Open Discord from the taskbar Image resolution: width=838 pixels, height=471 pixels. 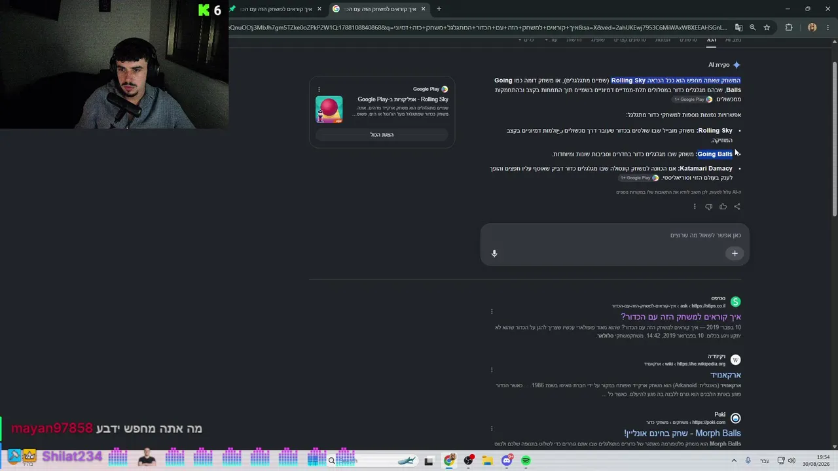click(x=507, y=461)
